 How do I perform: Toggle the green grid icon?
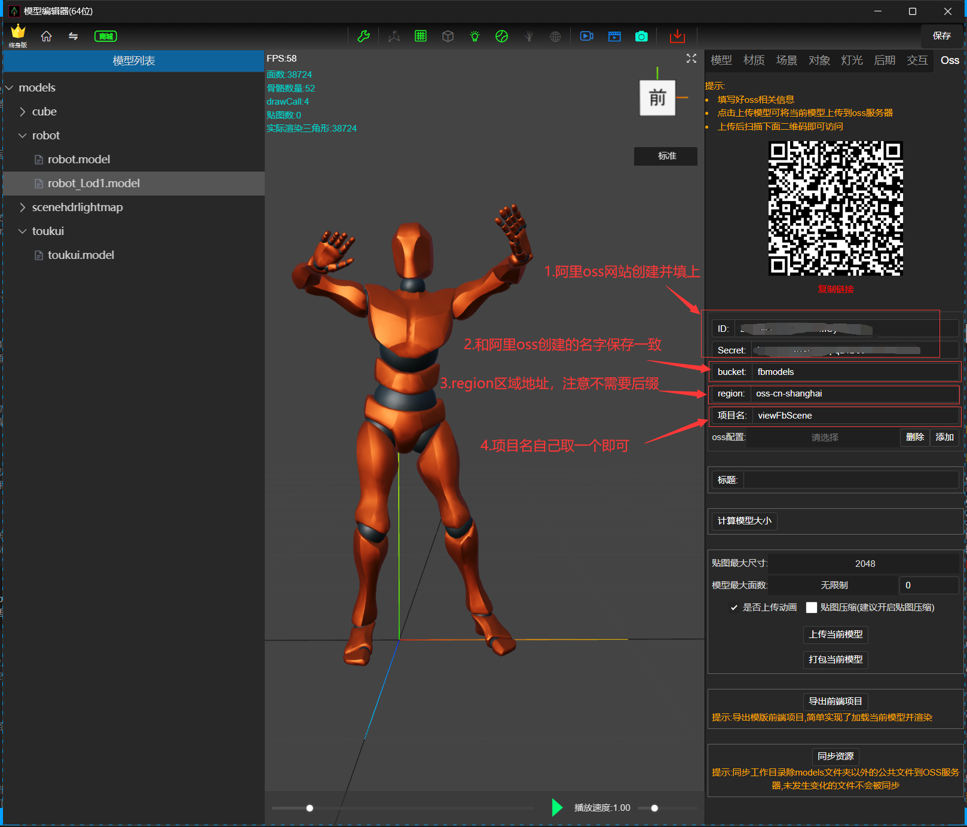click(421, 36)
